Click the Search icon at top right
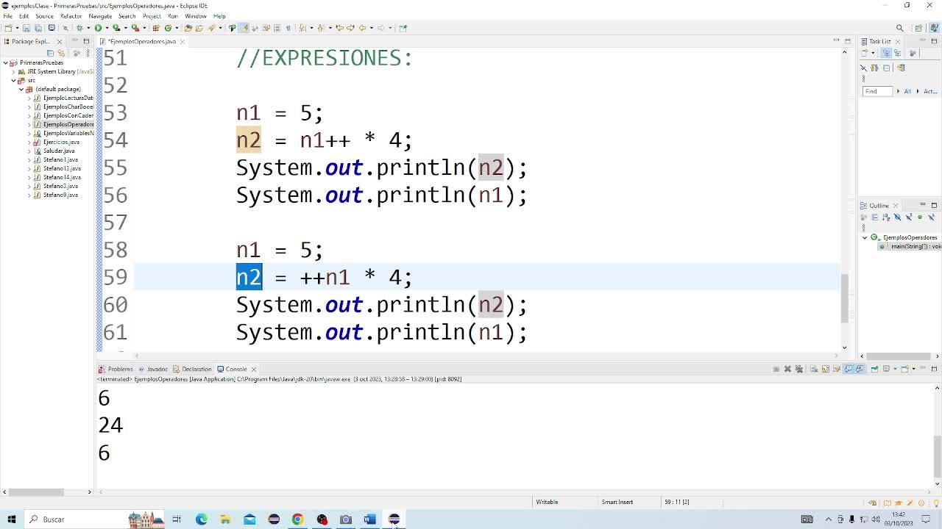Screen dimensions: 942x529 tap(899, 28)
